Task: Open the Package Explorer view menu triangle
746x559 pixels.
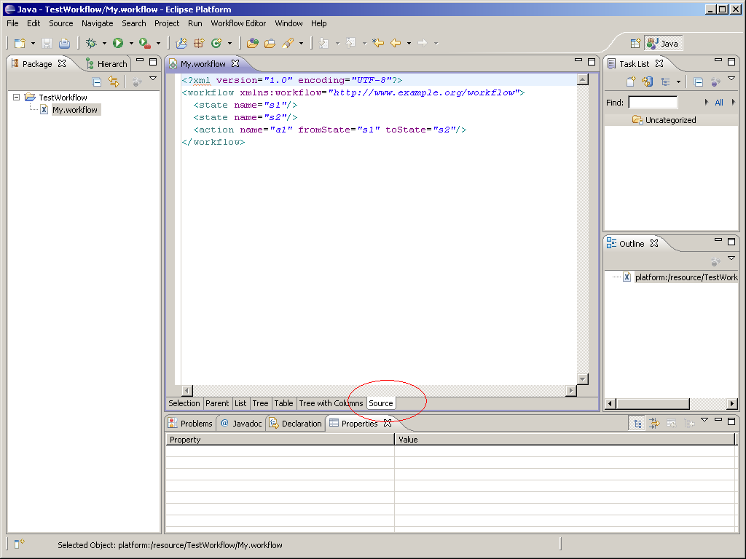Action: pyautogui.click(x=153, y=79)
